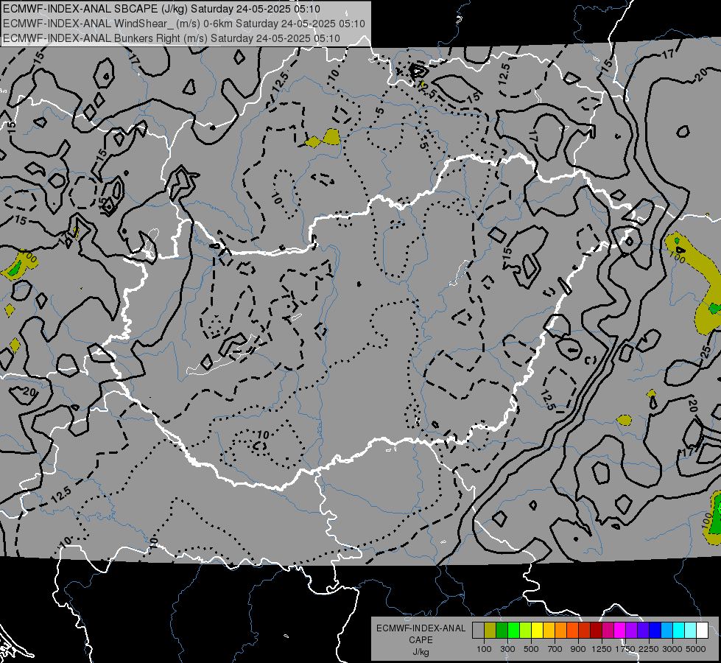Select the dark red legend swatch
Image resolution: width=721 pixels, height=663 pixels.
pyautogui.click(x=596, y=630)
